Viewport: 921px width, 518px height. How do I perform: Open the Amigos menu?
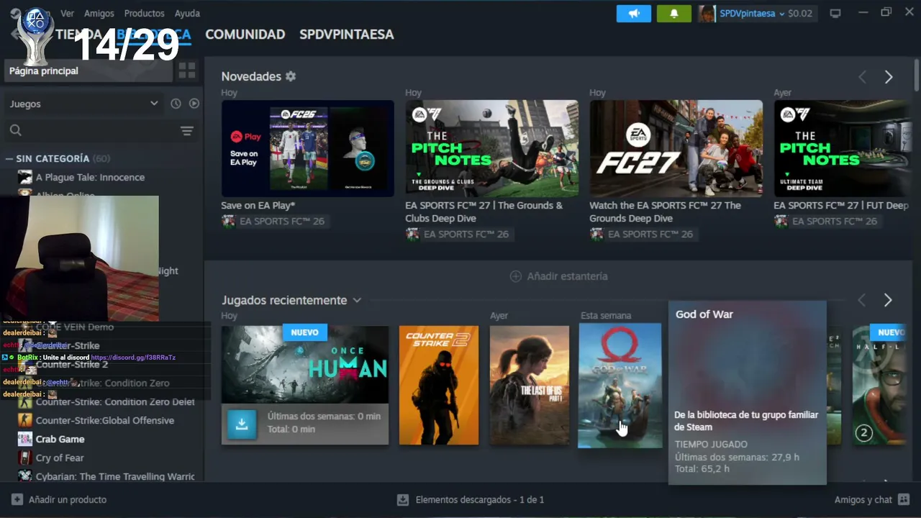[x=99, y=13]
